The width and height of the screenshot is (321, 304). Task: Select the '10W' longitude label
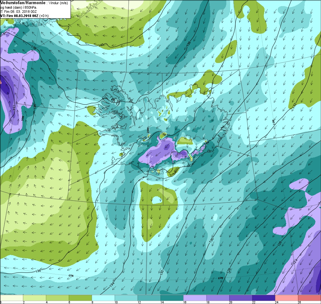coord(273,122)
